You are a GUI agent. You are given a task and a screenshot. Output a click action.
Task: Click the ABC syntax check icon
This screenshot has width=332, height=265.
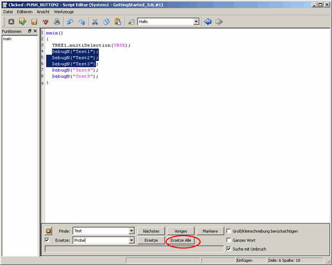coord(46,21)
